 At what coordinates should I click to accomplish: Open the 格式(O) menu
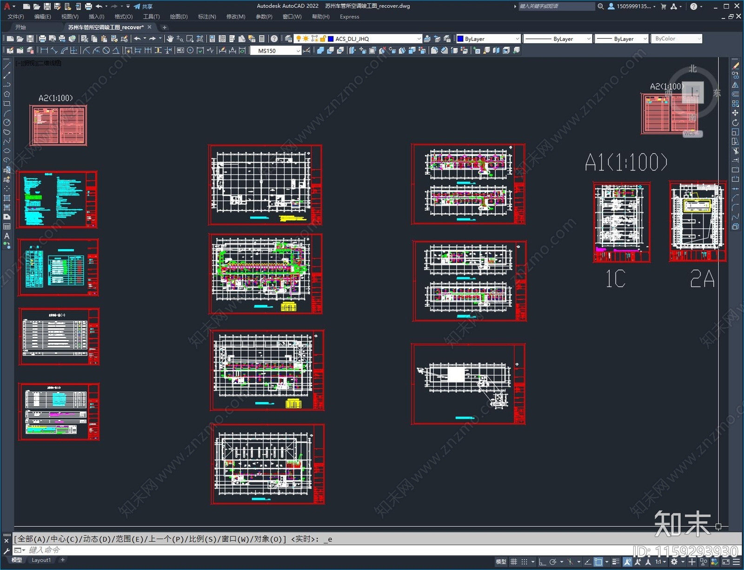pos(123,17)
